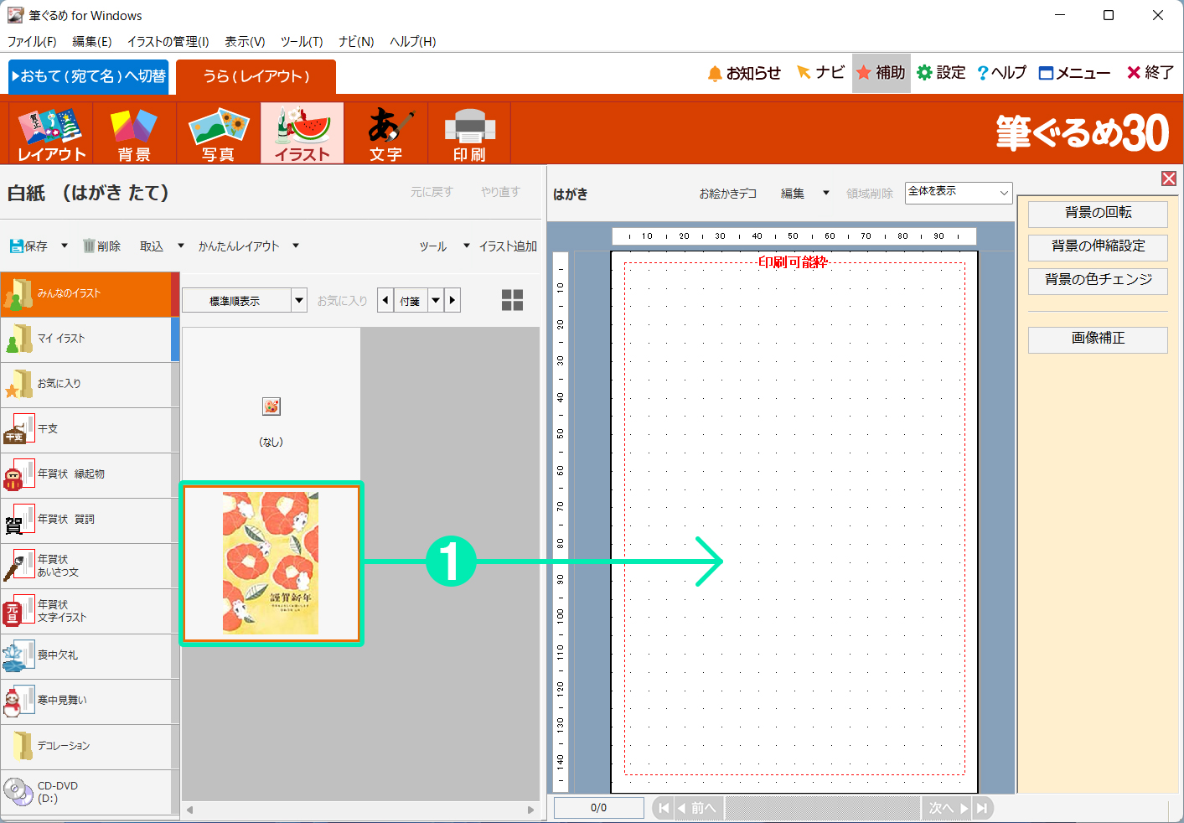Click the お知らせ notification bell
This screenshot has height=823, width=1184.
743,73
